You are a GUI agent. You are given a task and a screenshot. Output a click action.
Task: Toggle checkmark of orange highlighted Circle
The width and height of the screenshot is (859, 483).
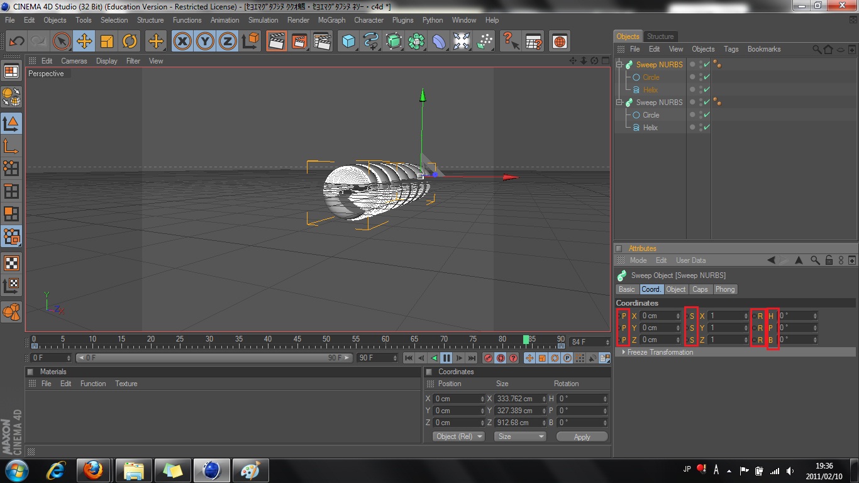[707, 77]
